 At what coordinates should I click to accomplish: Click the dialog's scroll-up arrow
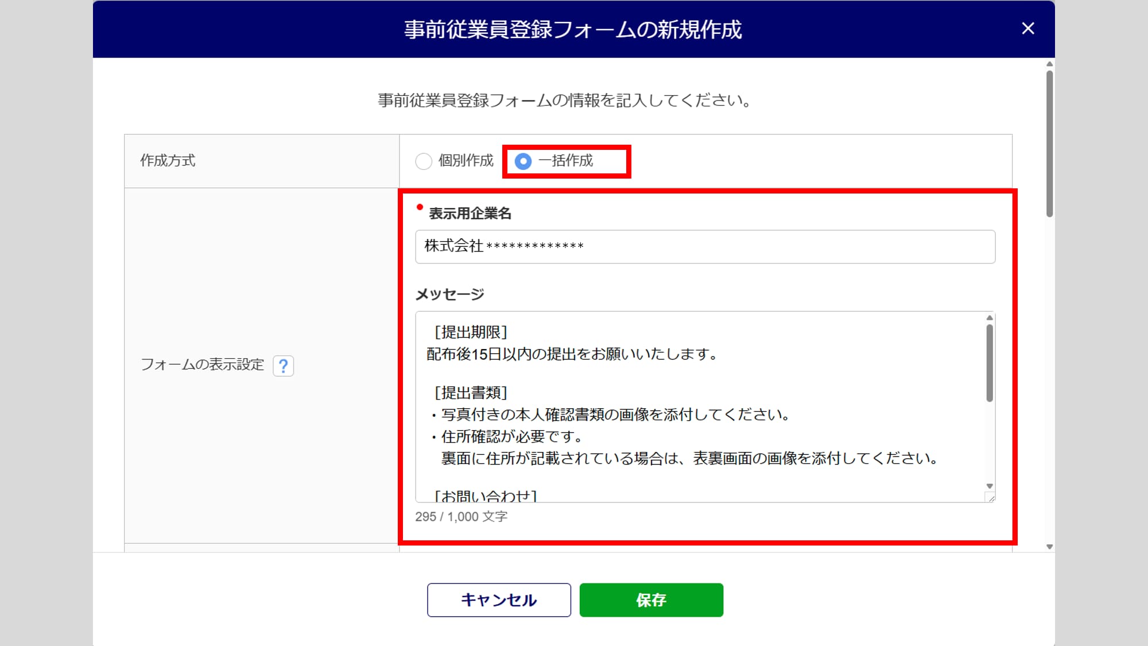pos(1049,64)
